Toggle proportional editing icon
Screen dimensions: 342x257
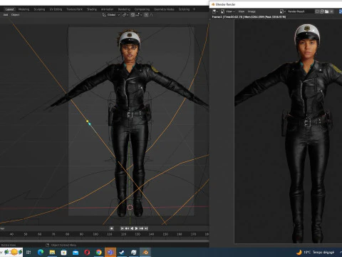coord(146,15)
